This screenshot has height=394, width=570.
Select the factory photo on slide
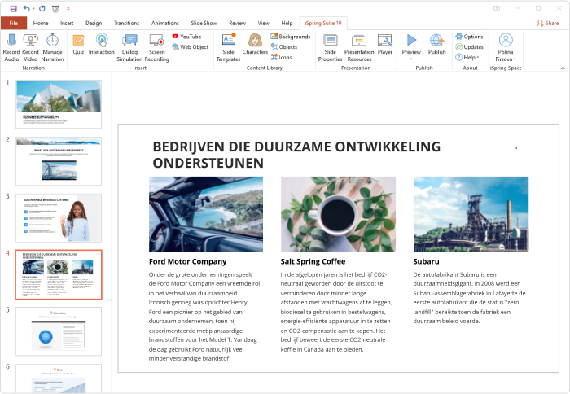(471, 214)
